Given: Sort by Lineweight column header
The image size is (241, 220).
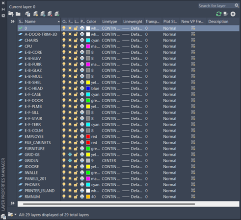Looking at the screenshot, I should pyautogui.click(x=133, y=22).
